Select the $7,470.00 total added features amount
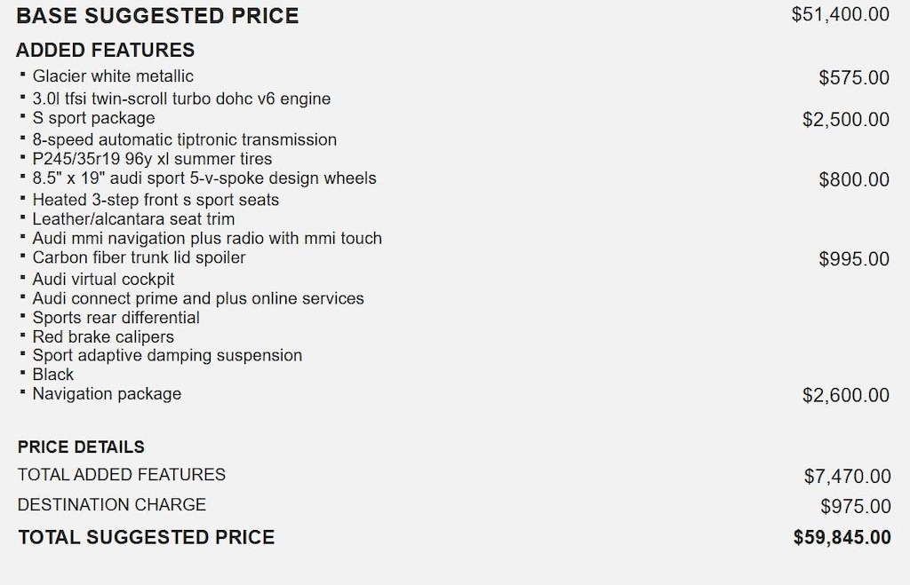This screenshot has width=910, height=585. (847, 477)
